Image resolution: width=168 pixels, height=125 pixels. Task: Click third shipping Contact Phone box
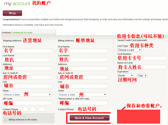42,109
